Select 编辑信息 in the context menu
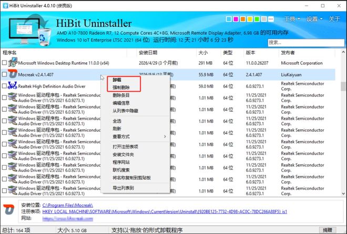The height and width of the screenshot is (234, 347). click(x=121, y=103)
